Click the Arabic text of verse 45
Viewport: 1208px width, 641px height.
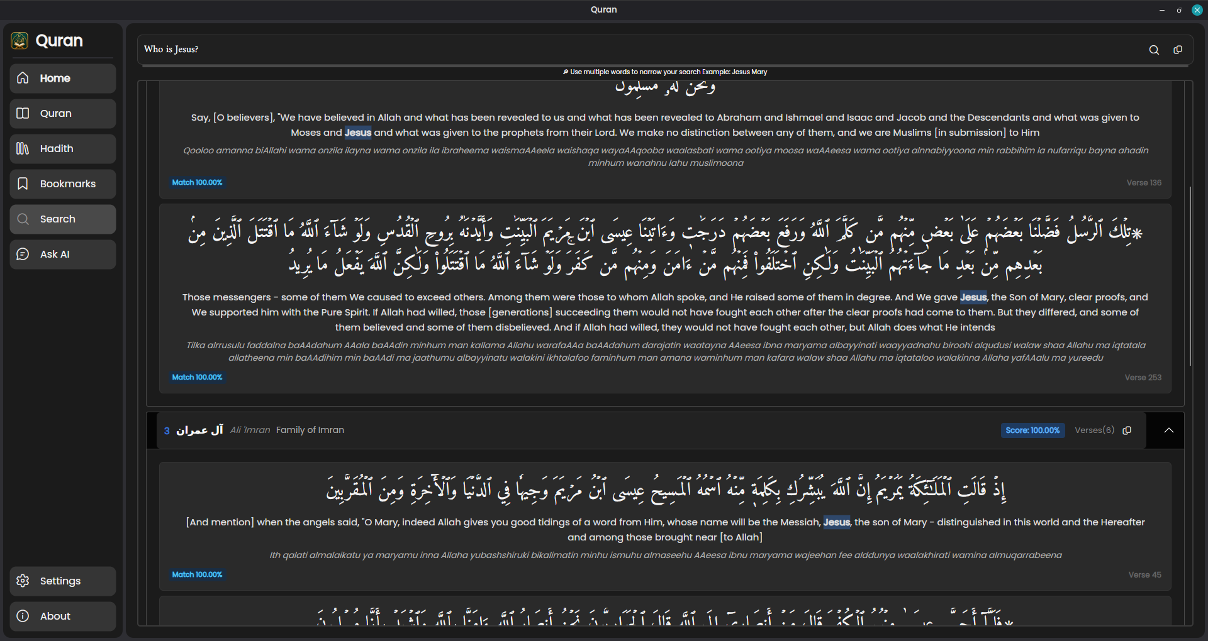pyautogui.click(x=666, y=490)
